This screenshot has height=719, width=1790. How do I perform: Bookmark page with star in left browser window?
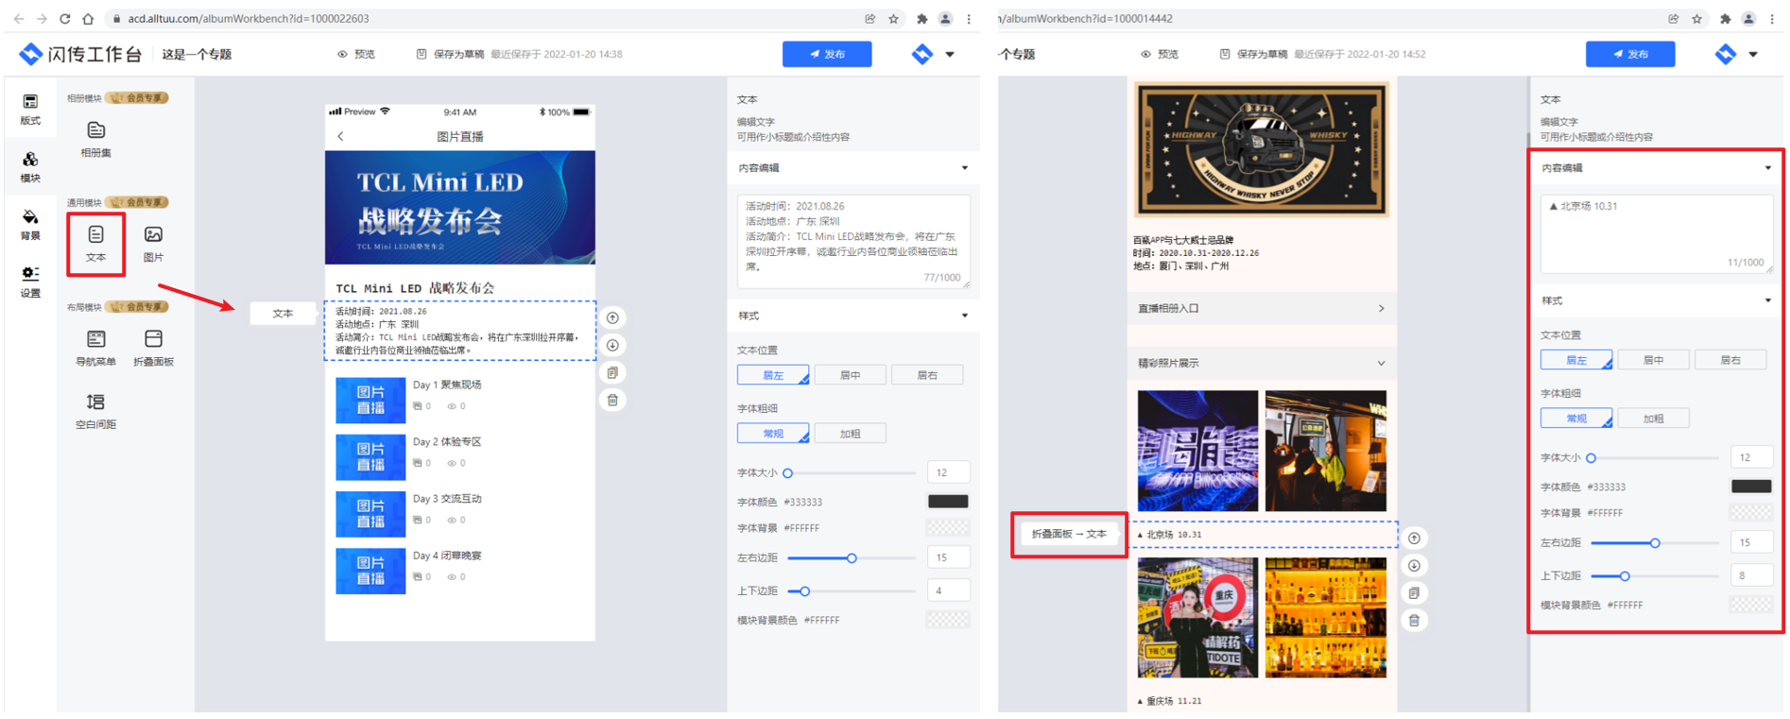pyautogui.click(x=893, y=18)
